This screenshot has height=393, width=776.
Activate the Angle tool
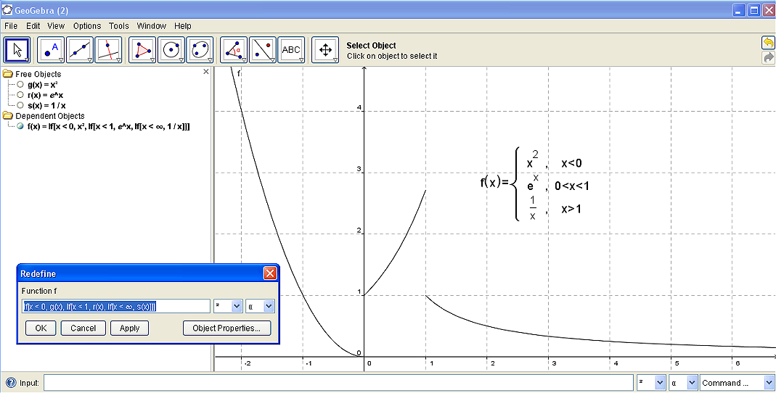(x=234, y=50)
